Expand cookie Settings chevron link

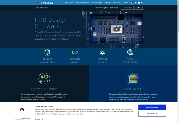[39, 119]
